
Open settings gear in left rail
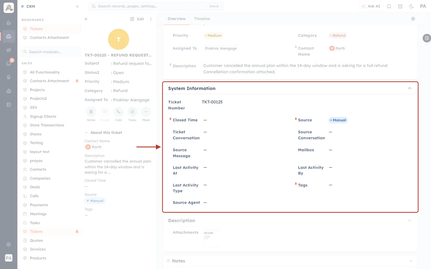(9, 244)
